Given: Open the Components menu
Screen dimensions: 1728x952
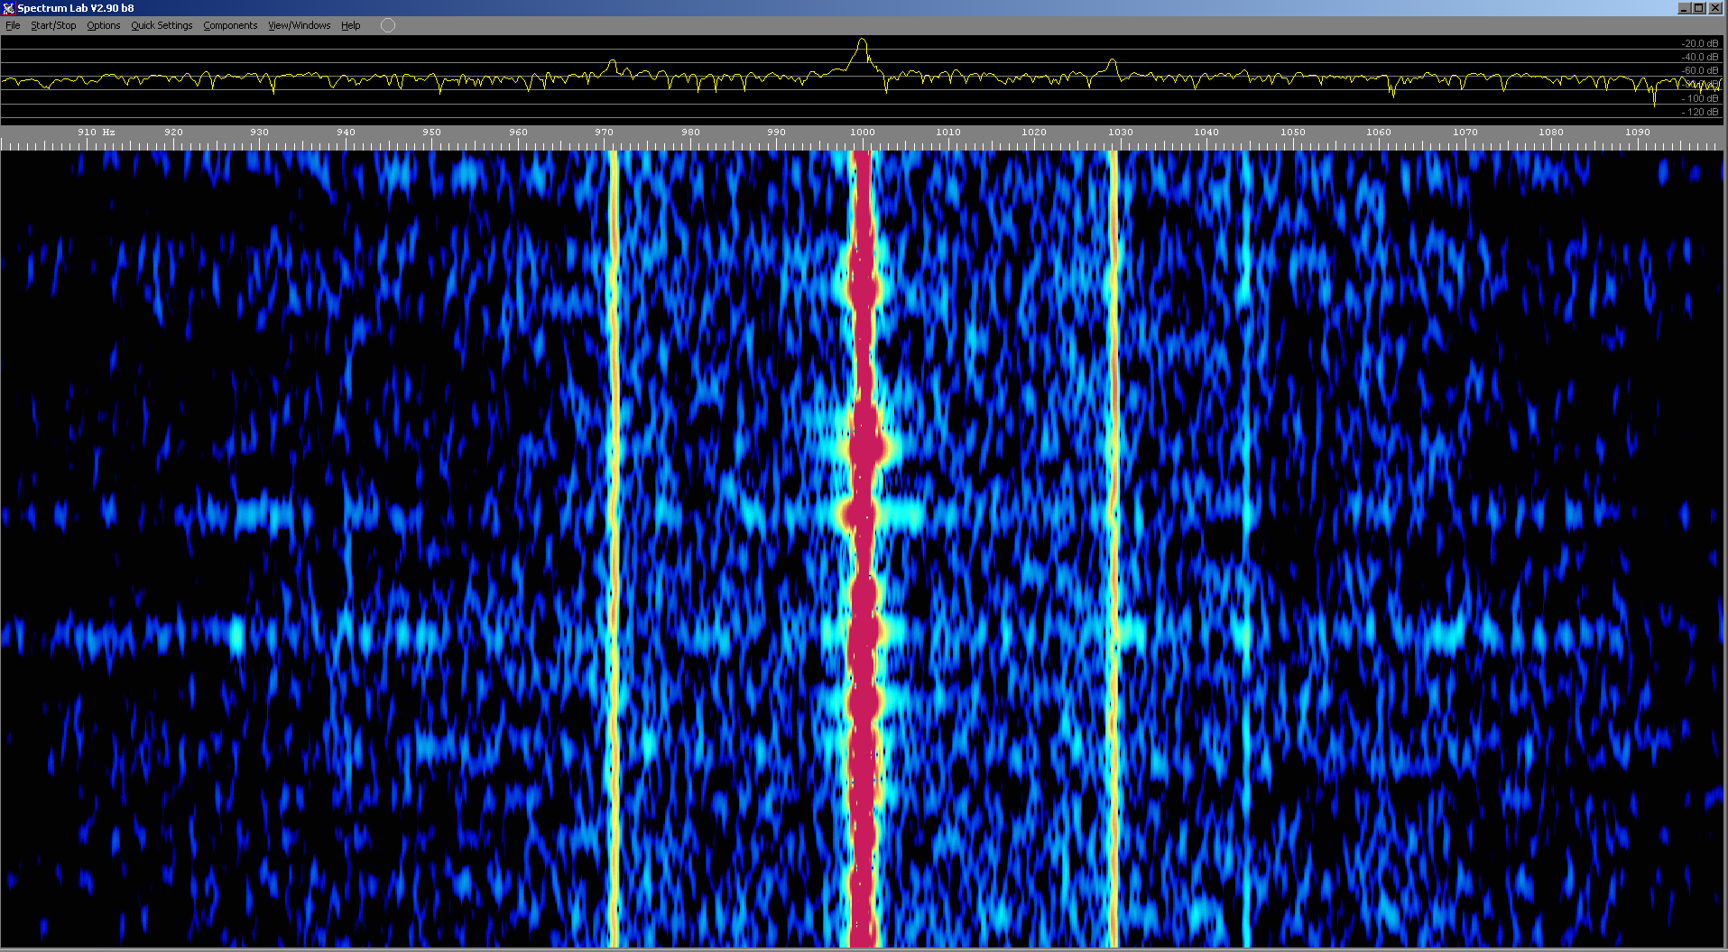Looking at the screenshot, I should click(230, 25).
